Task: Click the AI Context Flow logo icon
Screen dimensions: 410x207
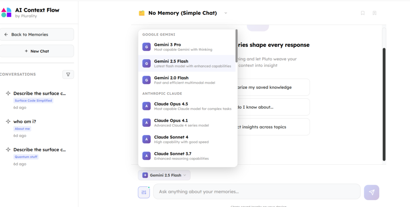Action: [x=6, y=12]
